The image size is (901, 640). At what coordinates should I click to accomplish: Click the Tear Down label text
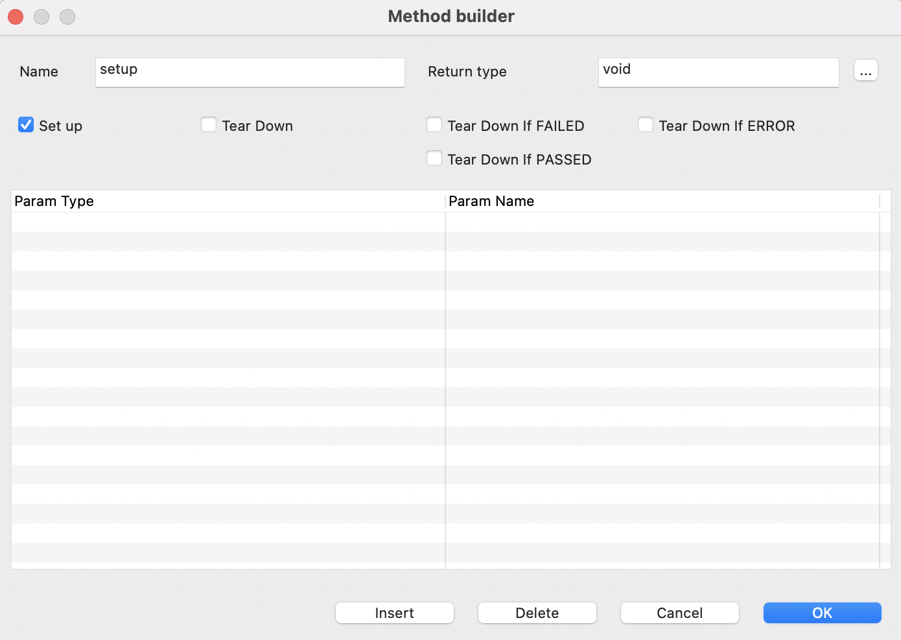point(257,126)
